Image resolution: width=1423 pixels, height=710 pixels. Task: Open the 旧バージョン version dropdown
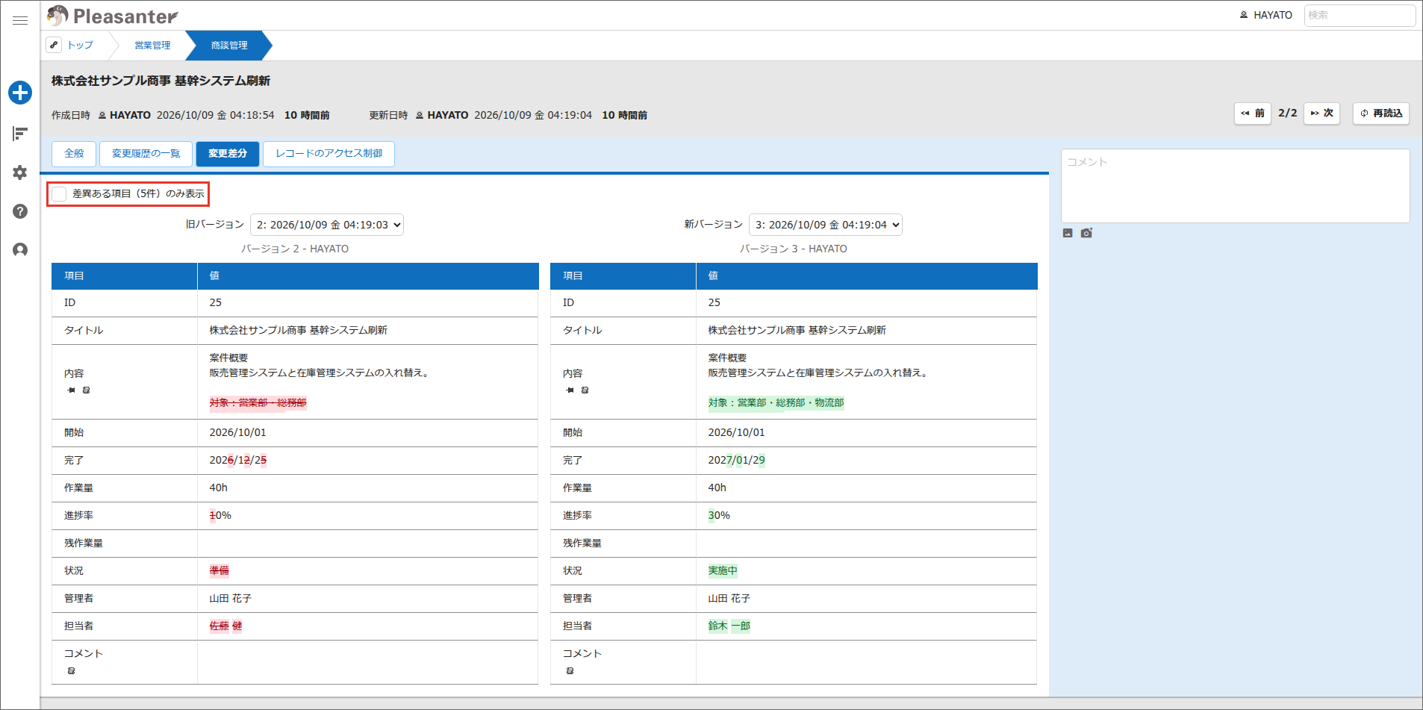327,225
